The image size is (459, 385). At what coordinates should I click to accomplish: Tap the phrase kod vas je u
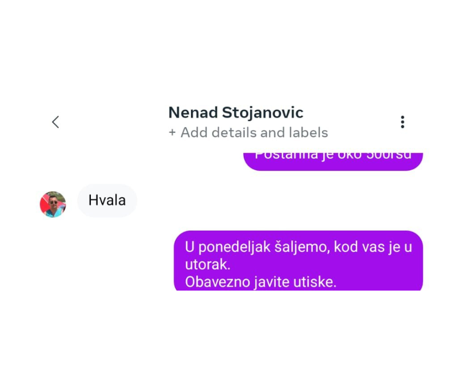pos(373,247)
